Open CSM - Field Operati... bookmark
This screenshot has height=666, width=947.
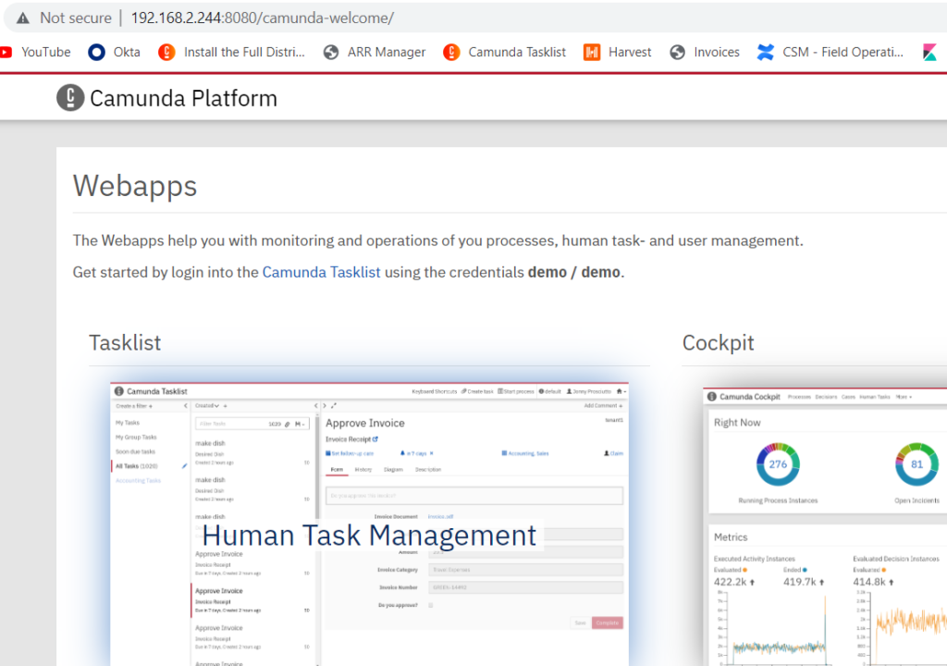tap(830, 53)
